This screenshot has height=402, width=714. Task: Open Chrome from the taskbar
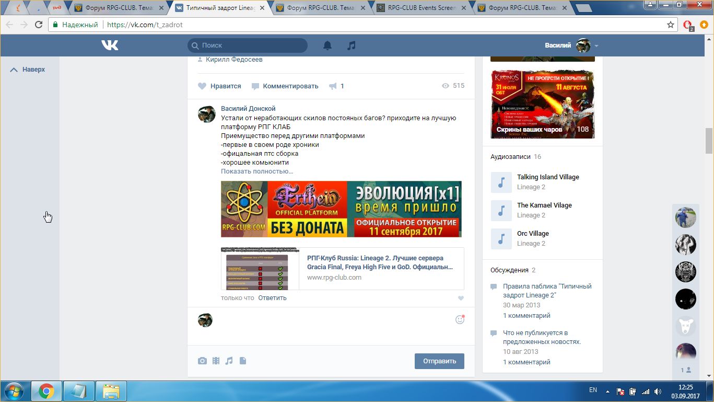(46, 390)
